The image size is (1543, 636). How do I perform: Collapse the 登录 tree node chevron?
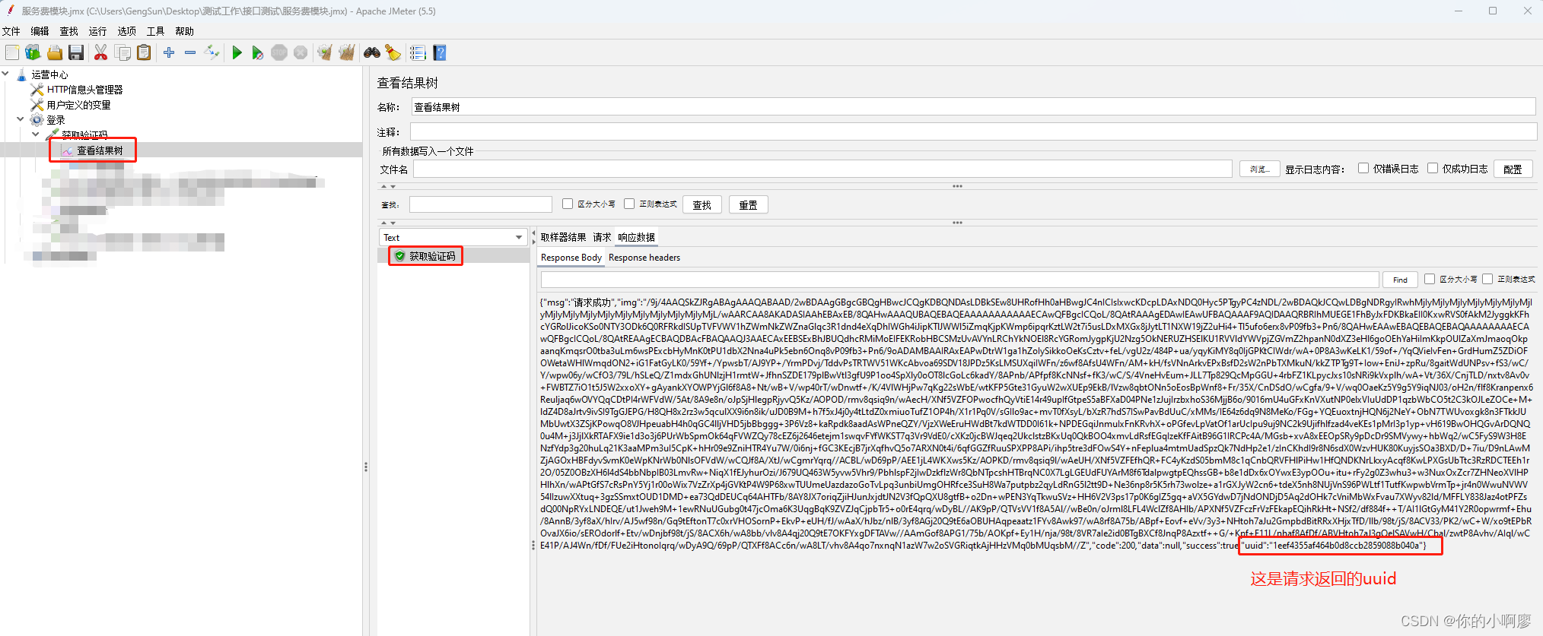(x=21, y=119)
